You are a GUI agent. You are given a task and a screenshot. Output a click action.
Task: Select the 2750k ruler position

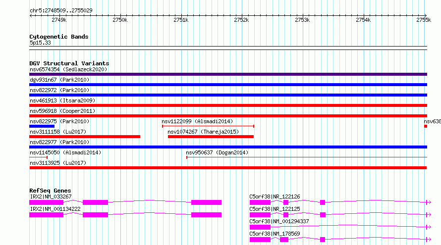[120, 20]
